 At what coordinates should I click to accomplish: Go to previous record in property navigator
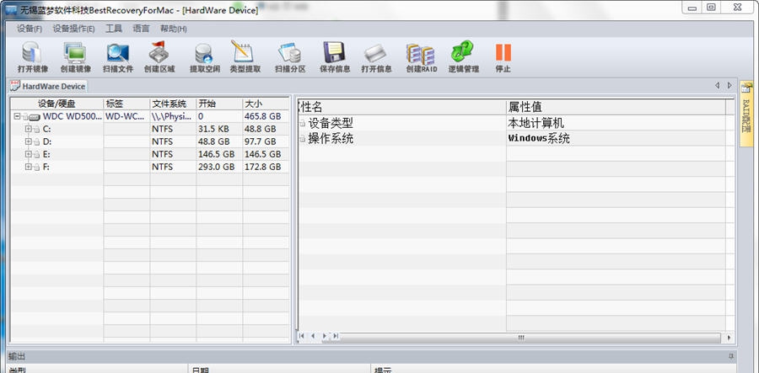[x=313, y=336]
